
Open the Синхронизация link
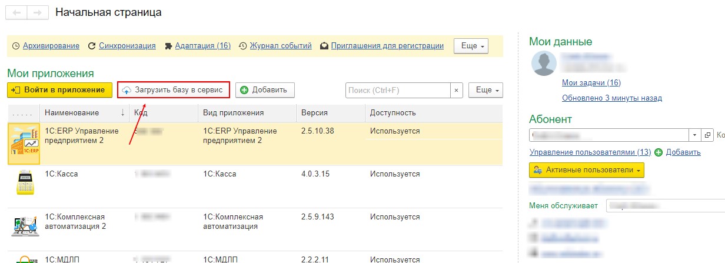(127, 45)
